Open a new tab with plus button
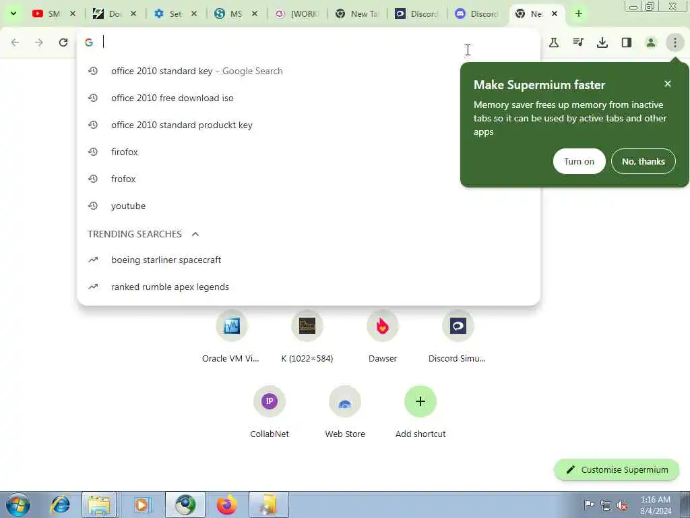690x518 pixels. click(579, 13)
